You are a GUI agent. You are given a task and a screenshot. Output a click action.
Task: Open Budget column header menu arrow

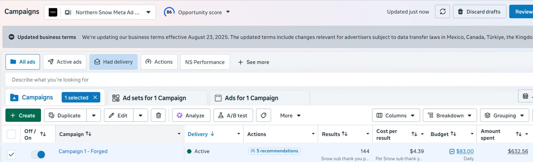472,134
